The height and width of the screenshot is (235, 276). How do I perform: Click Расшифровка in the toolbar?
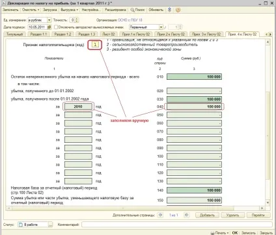(x=115, y=10)
